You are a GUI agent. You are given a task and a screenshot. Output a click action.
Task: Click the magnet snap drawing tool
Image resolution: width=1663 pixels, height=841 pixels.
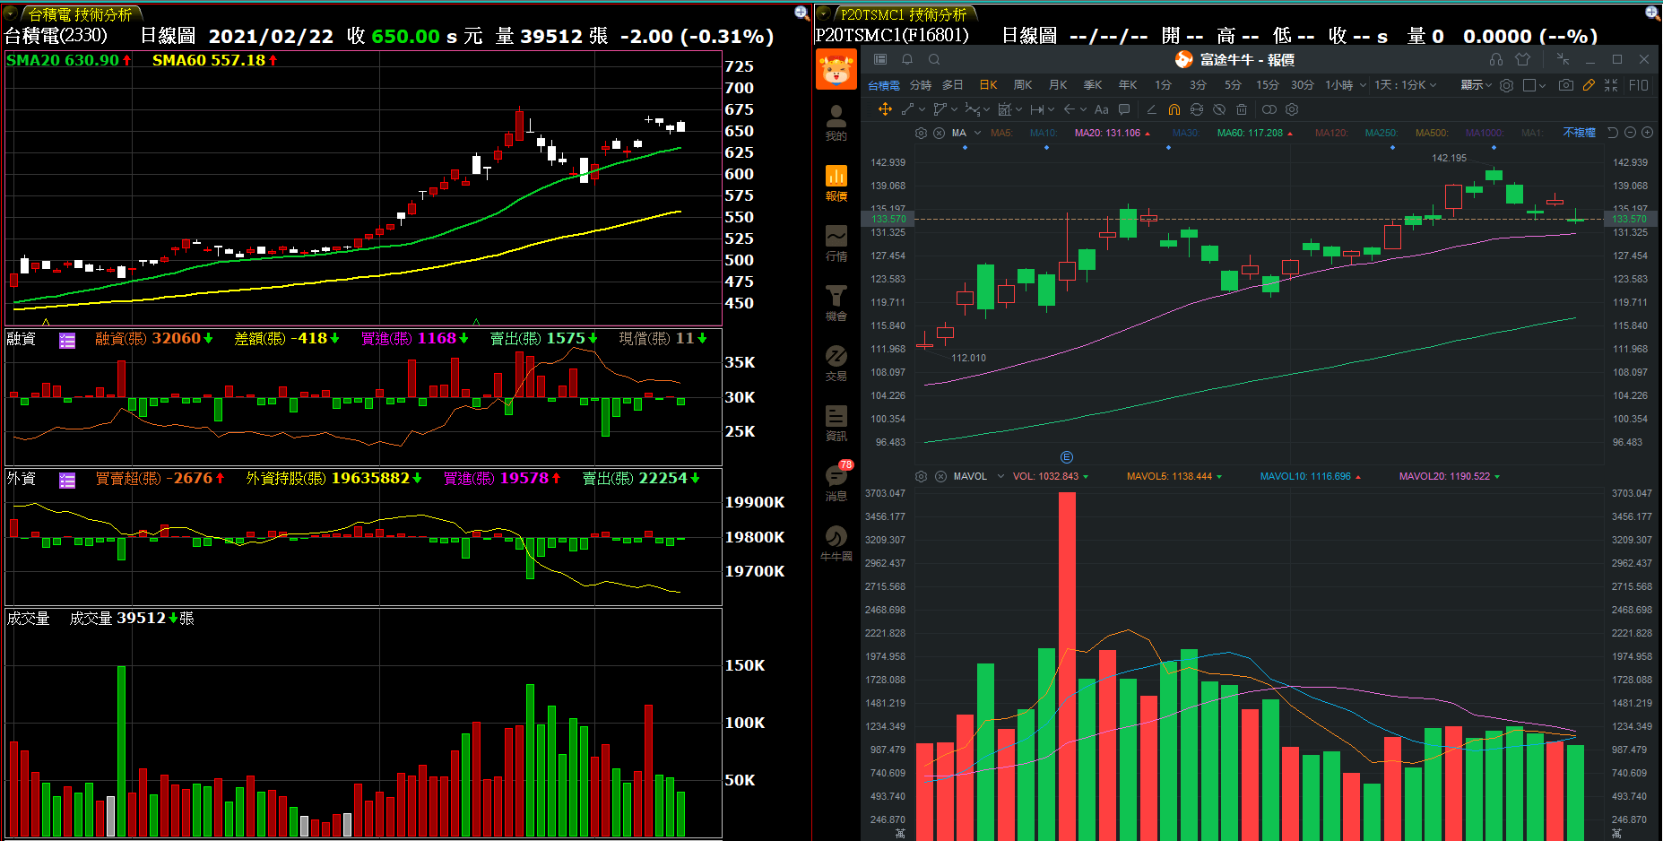click(1174, 109)
